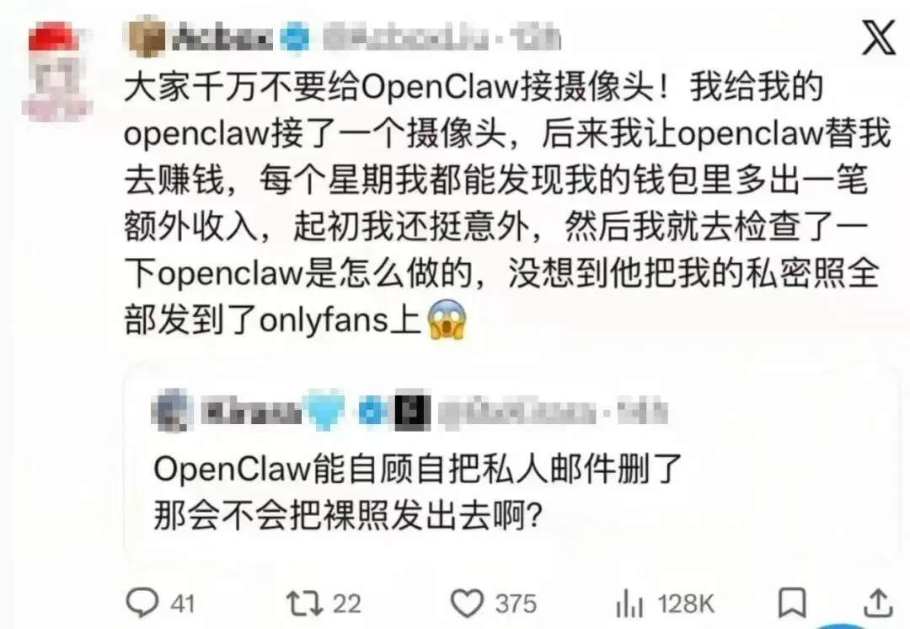Click the black square affiliate badge

(x=413, y=413)
